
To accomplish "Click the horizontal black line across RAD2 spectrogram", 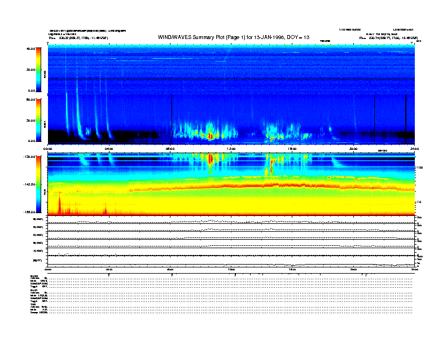I will 231,79.
